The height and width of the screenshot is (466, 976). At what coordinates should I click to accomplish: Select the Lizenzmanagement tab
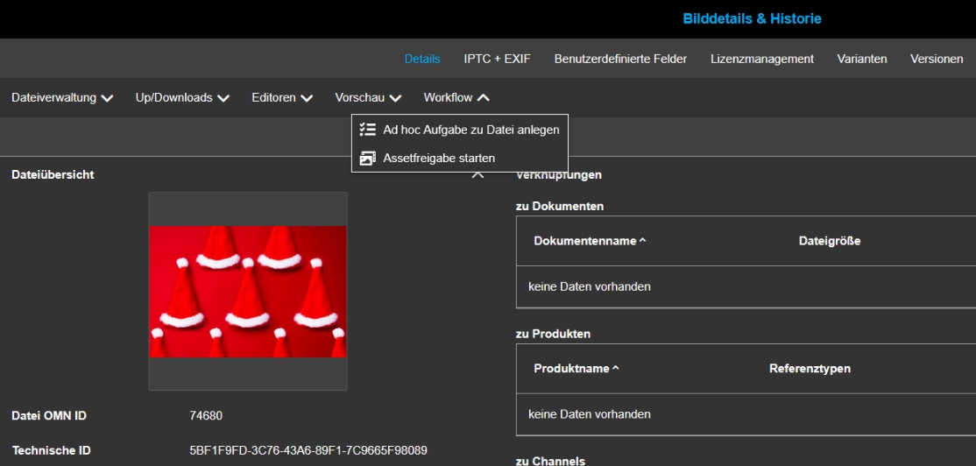coord(761,59)
